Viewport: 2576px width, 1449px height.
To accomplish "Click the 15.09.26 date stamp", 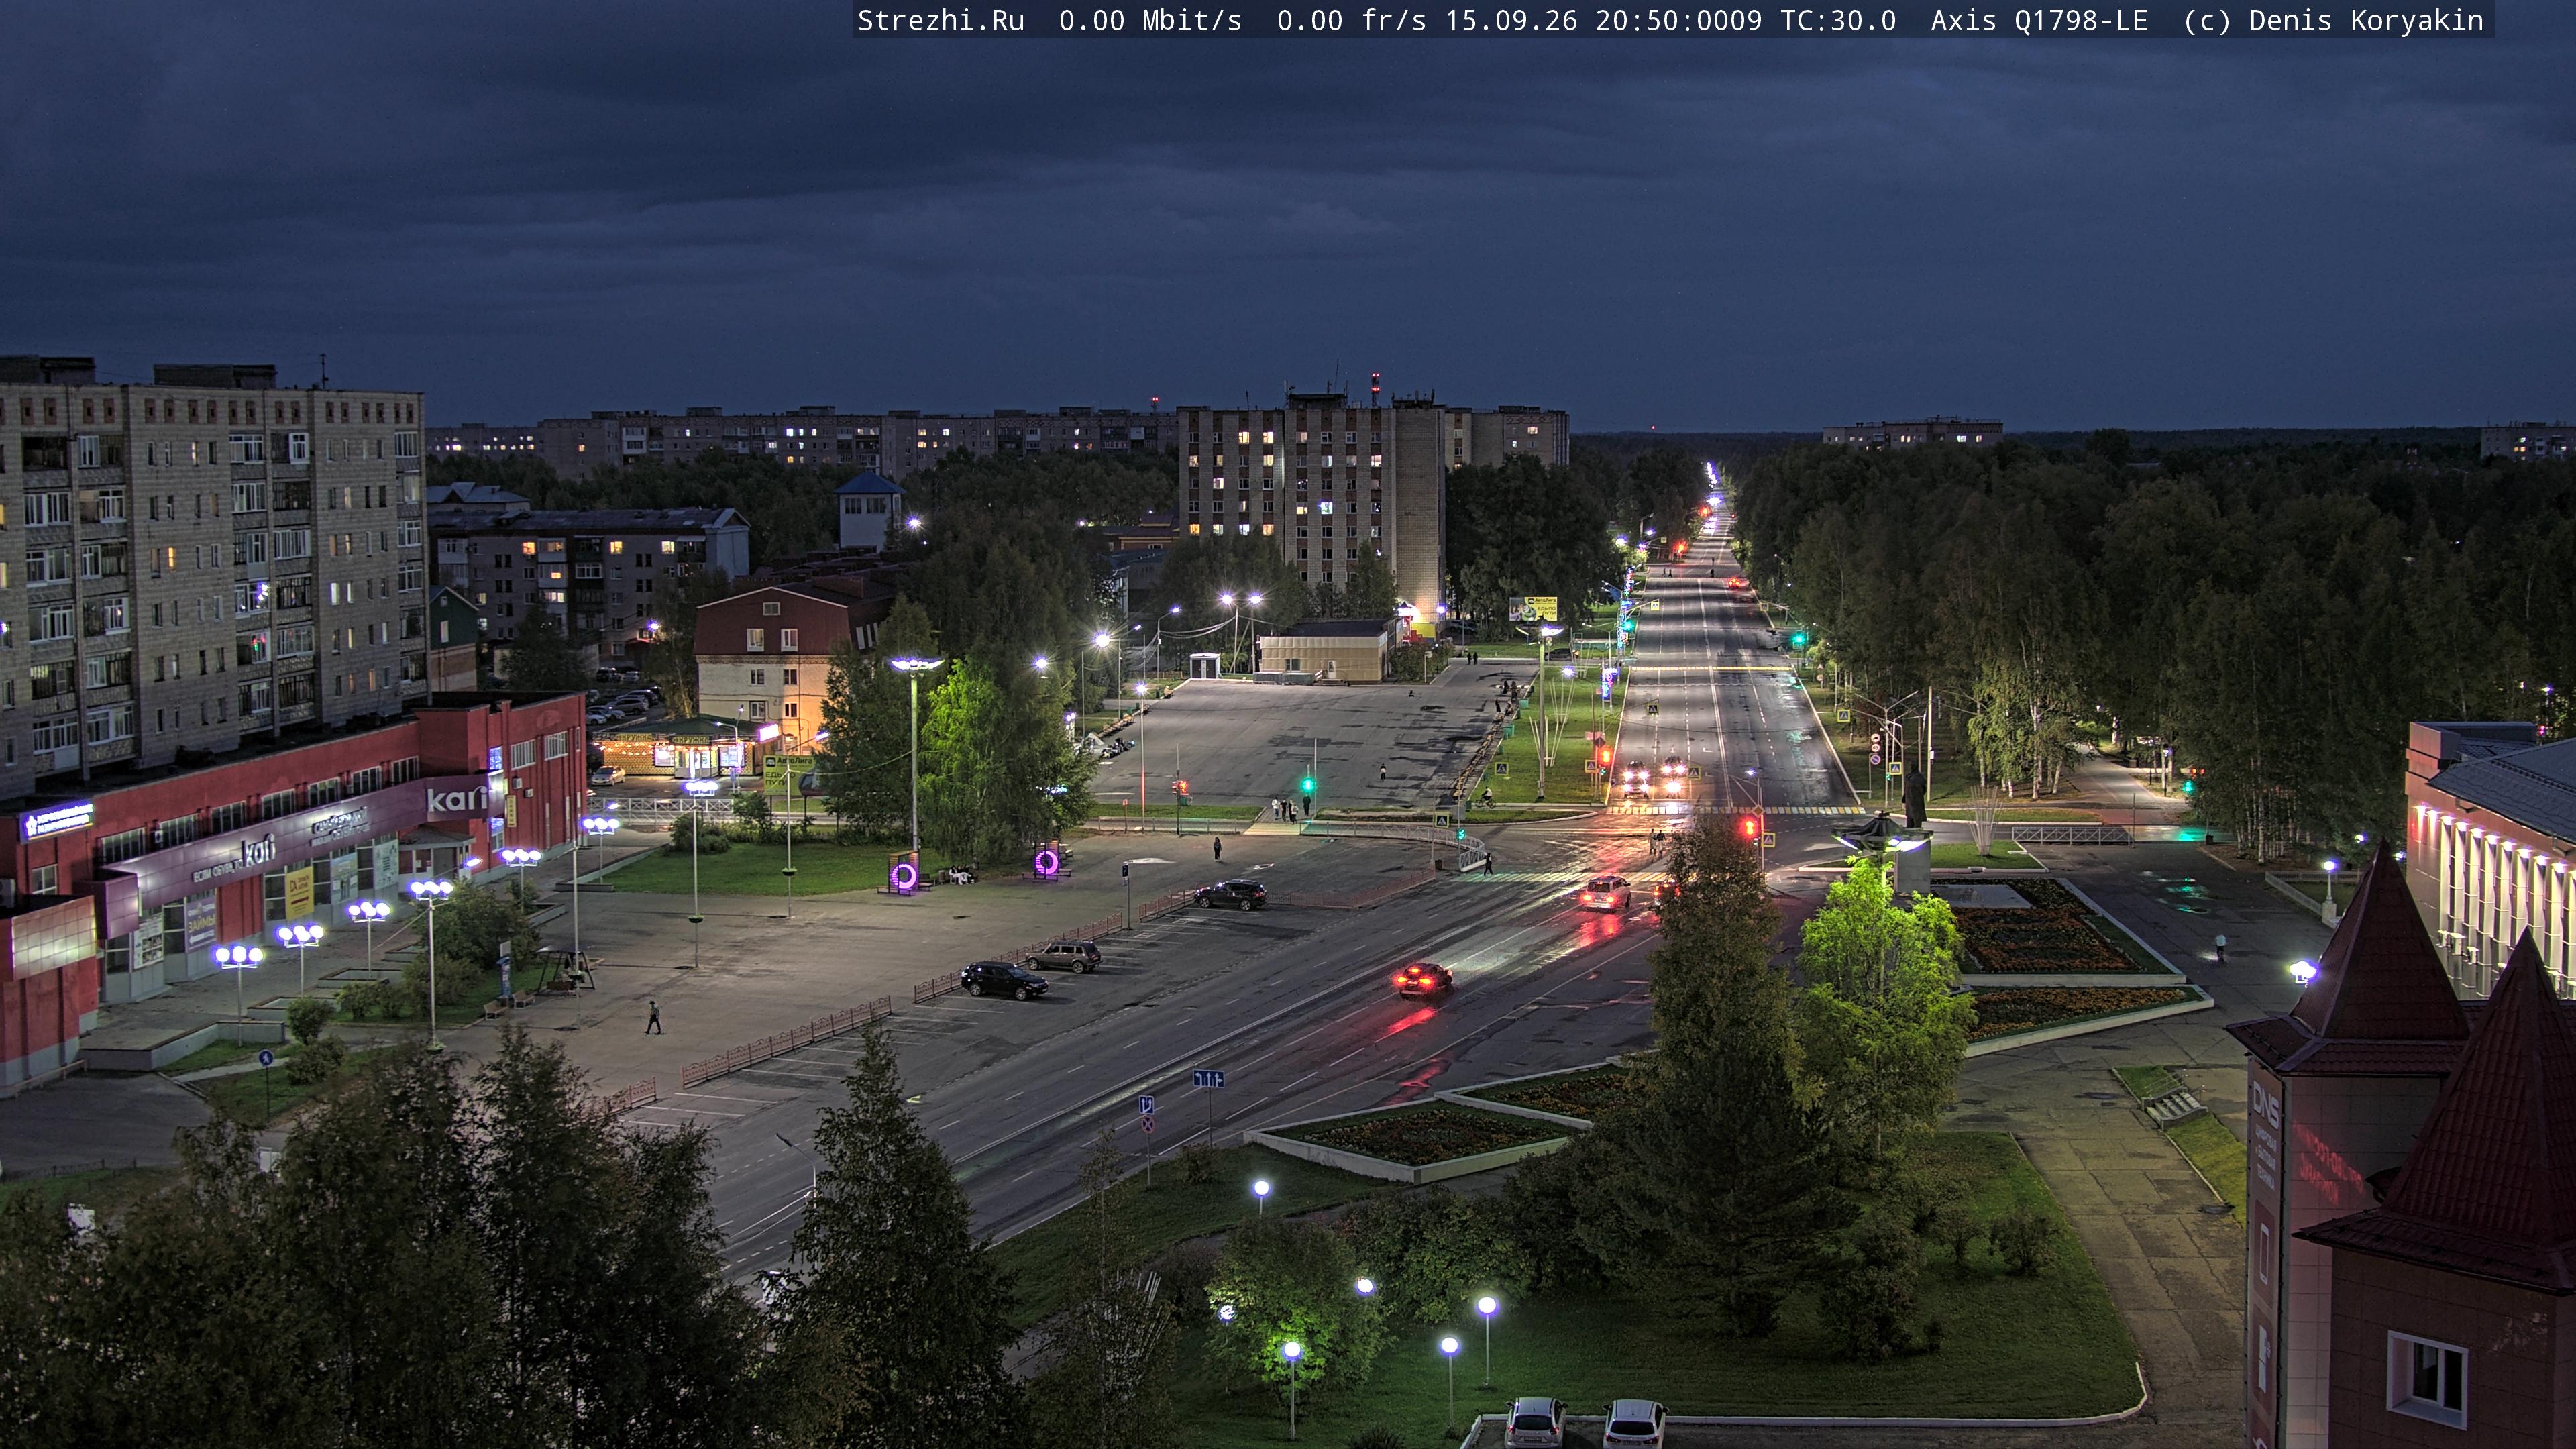I will pyautogui.click(x=1511, y=21).
